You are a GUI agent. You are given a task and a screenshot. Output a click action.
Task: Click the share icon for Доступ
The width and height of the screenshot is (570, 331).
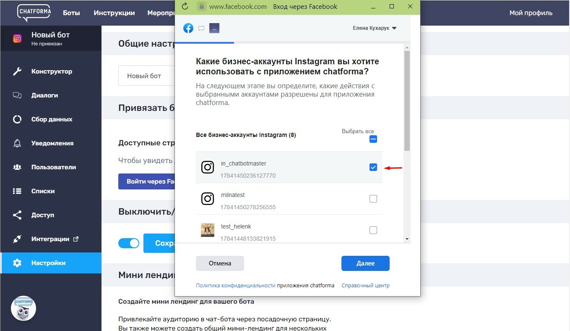coord(17,215)
